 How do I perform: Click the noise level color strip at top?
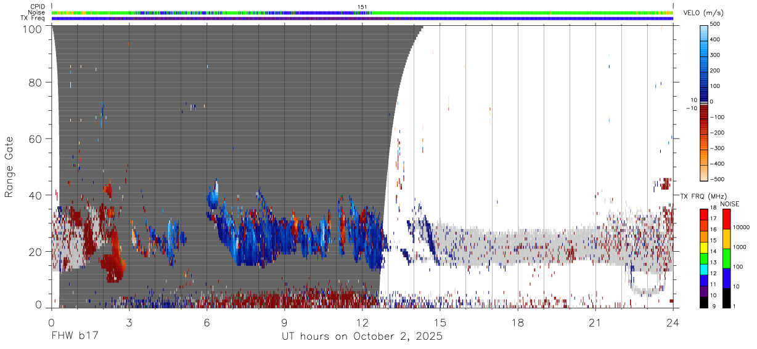(x=362, y=12)
